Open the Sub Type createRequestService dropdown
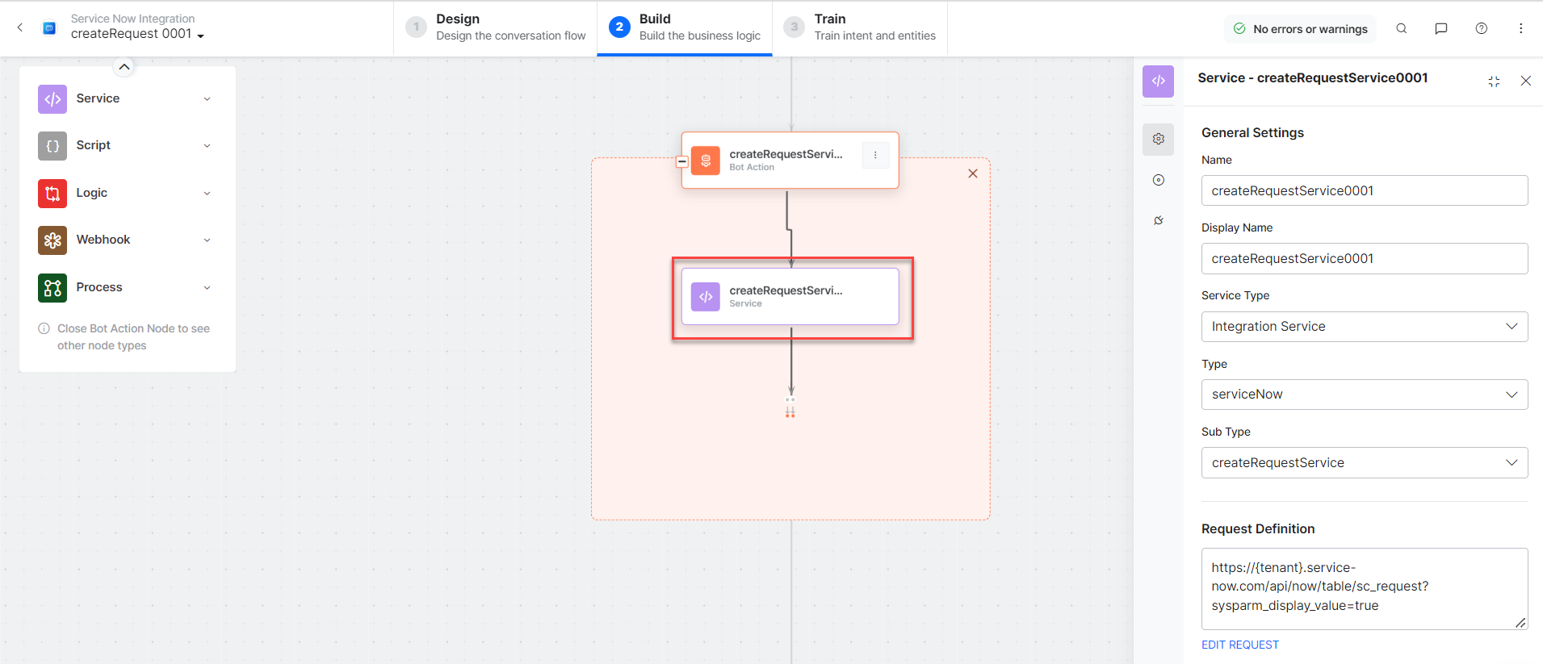Screen dimensions: 1543x664 pos(1365,463)
